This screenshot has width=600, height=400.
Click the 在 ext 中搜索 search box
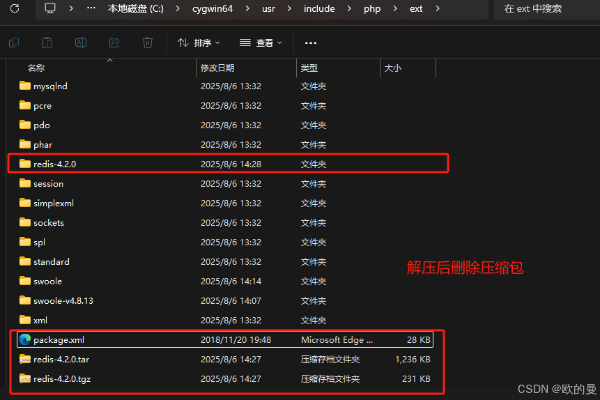click(547, 9)
